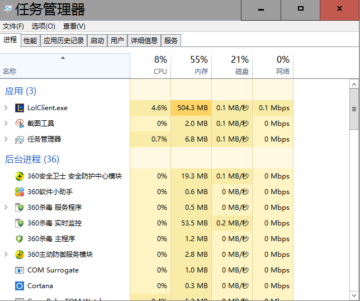
Task: Open the 启动 tab
Action: click(x=97, y=41)
